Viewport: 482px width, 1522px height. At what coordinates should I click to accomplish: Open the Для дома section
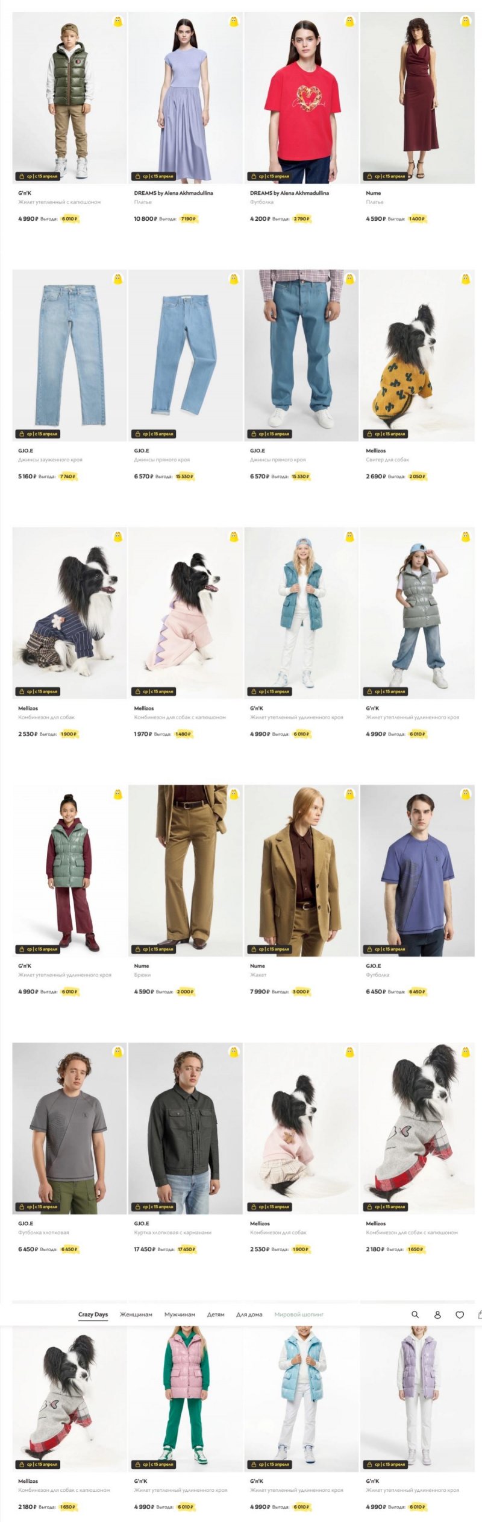[249, 1314]
